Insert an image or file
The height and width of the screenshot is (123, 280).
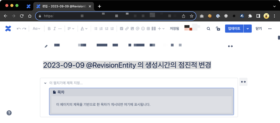(x=132, y=29)
